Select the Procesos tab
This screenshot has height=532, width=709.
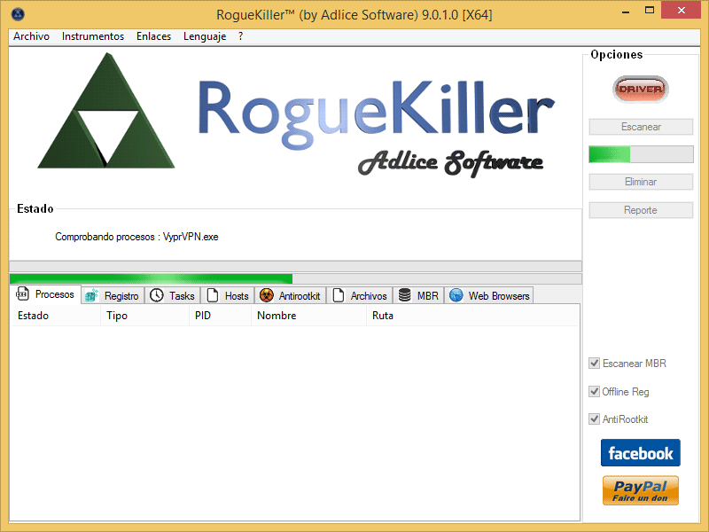coord(46,294)
